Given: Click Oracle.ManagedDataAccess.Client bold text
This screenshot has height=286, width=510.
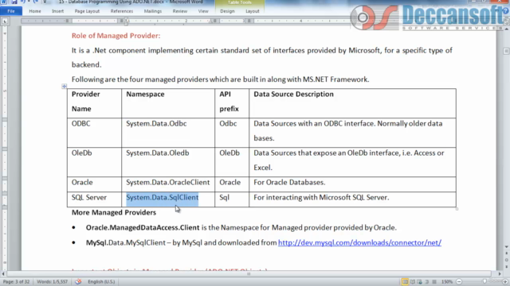Looking at the screenshot, I should (x=143, y=228).
